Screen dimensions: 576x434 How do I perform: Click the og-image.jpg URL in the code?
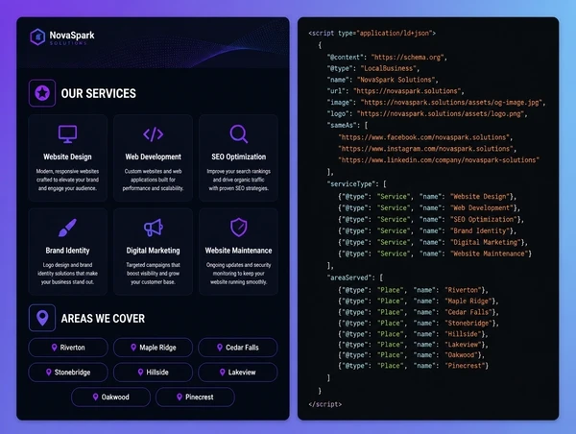[451, 103]
